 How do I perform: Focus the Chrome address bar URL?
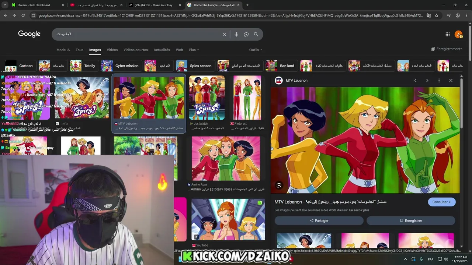point(231,15)
